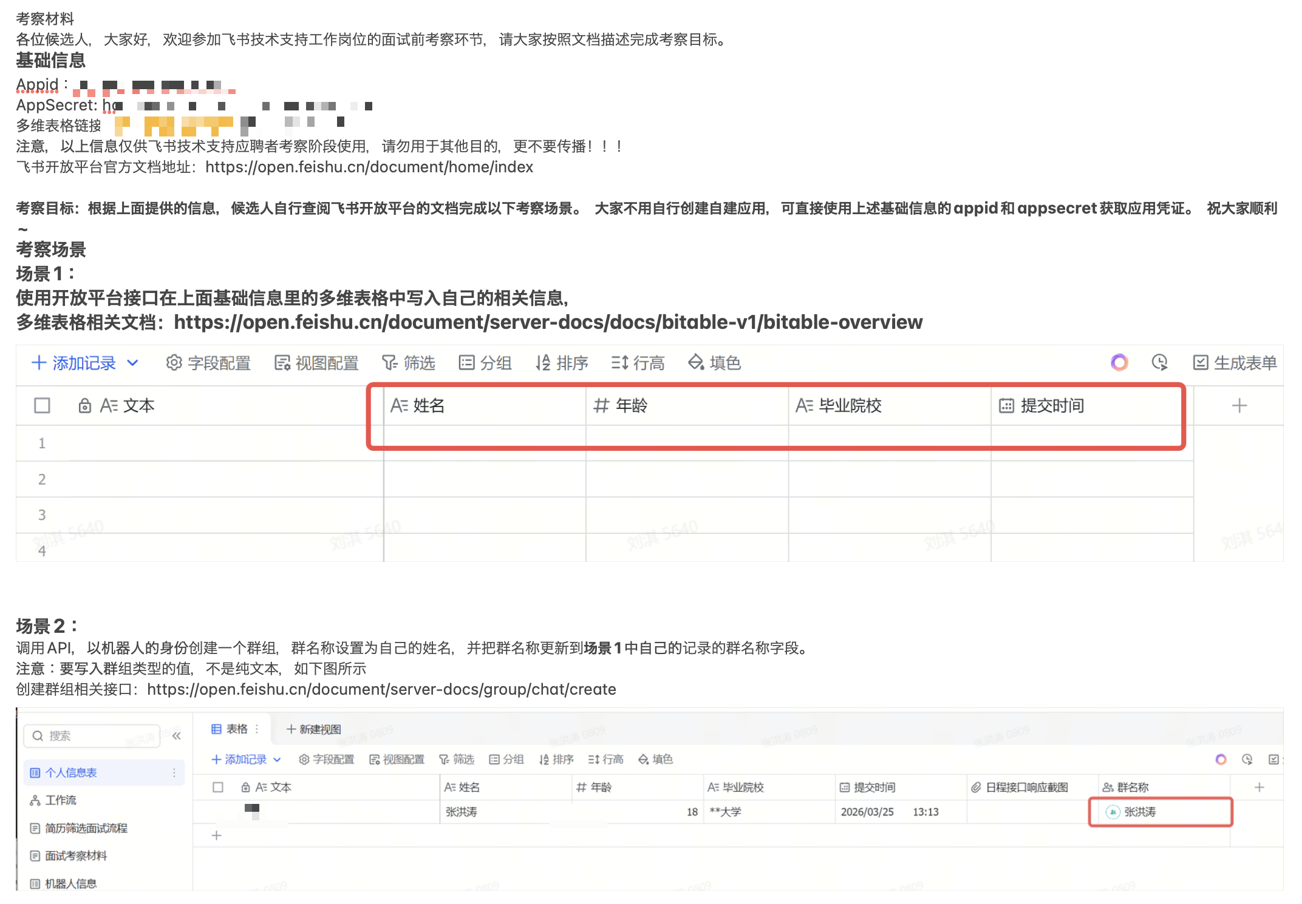Viewport: 1302px width, 904px height.
Task: Toggle the lock on 文本 field
Action: click(x=85, y=405)
